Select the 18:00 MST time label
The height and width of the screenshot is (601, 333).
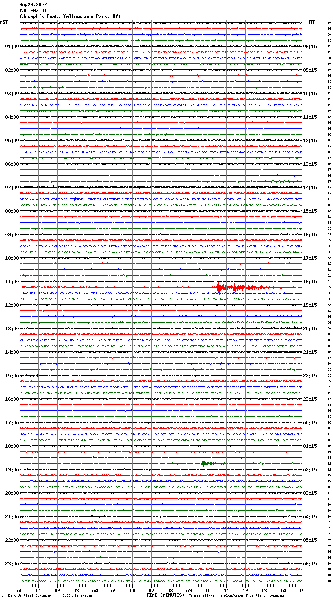[12, 446]
